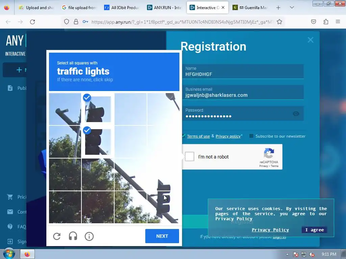346x259 pixels.
Task: Follow the Sign in link
Action: 279,237
